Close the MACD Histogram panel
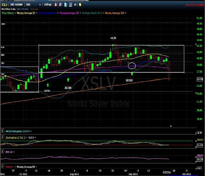 [x=2, y=131]
